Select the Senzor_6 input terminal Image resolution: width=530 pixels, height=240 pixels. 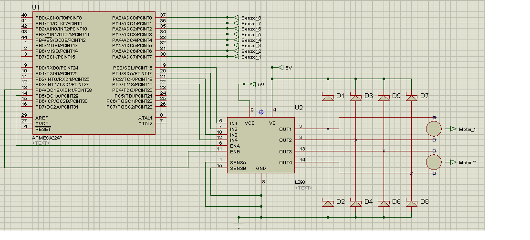236,29
